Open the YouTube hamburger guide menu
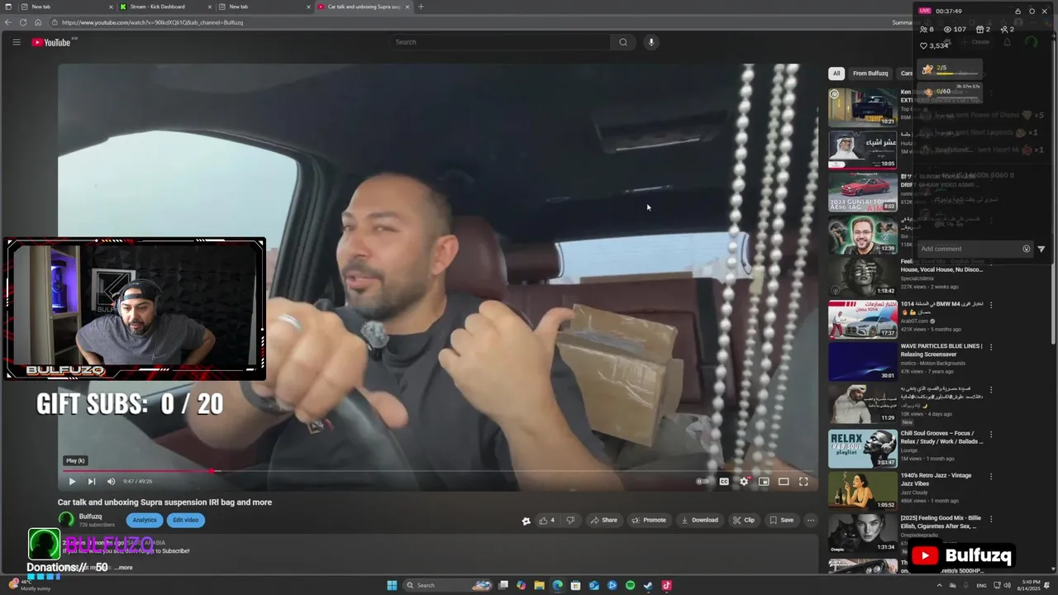 tap(16, 42)
